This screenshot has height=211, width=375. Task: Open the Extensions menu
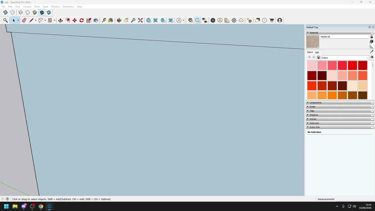68,6
